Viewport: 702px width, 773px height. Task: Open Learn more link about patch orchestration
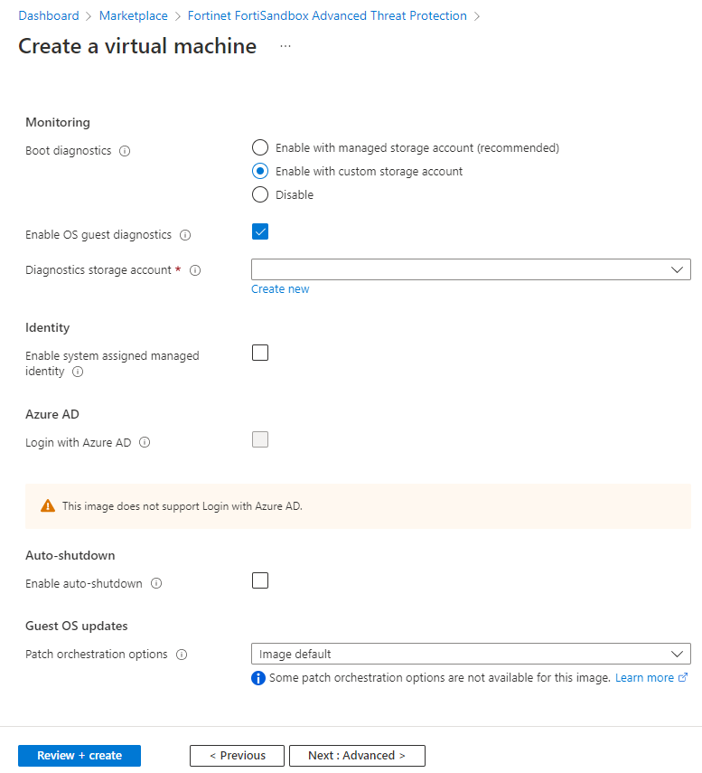pyautogui.click(x=644, y=678)
